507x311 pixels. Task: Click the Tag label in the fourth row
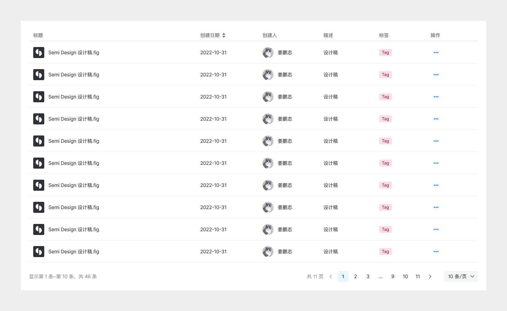click(x=385, y=119)
